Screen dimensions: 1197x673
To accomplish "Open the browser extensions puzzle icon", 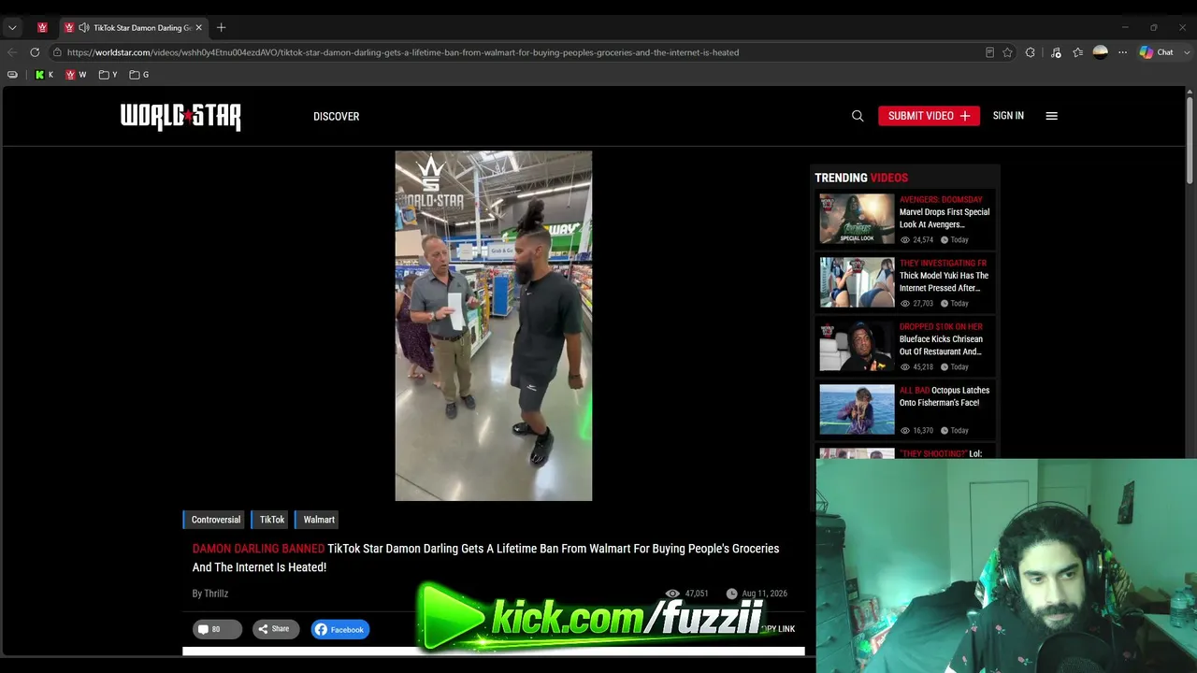I will [1030, 52].
